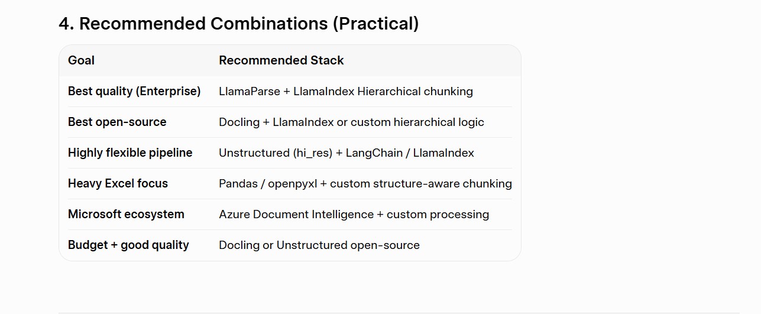Click the '4. Recommended Combinations (Practical)' heading
Image resolution: width=761 pixels, height=314 pixels.
coord(239,24)
